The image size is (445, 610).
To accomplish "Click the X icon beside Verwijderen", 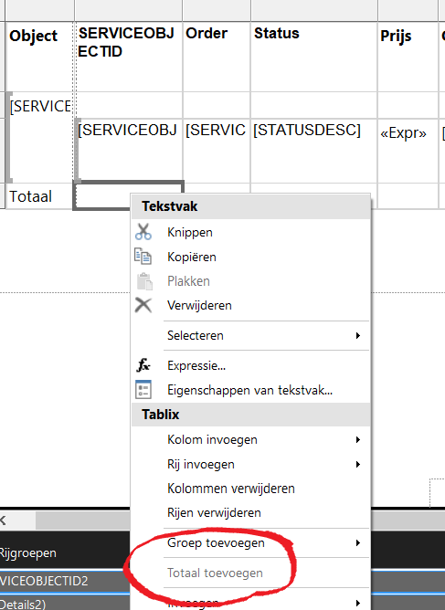I will coord(143,305).
